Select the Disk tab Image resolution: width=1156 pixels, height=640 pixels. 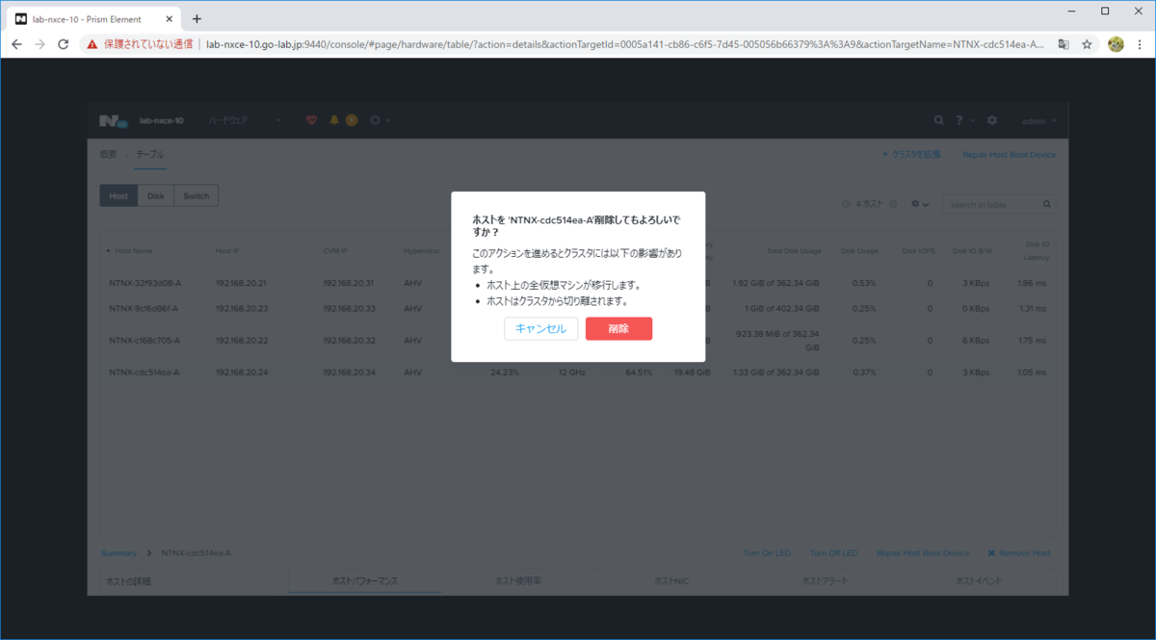click(x=155, y=195)
